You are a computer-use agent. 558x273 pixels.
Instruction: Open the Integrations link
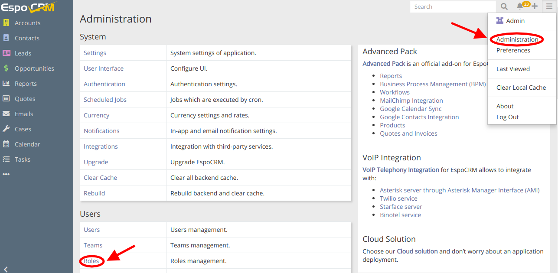(x=101, y=146)
